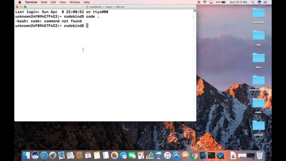
Task: Open the Trash in the Dock
Action: pos(260,155)
